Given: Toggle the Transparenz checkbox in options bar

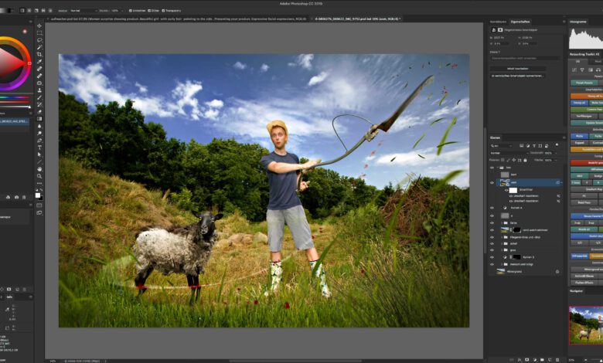Looking at the screenshot, I should [x=163, y=11].
